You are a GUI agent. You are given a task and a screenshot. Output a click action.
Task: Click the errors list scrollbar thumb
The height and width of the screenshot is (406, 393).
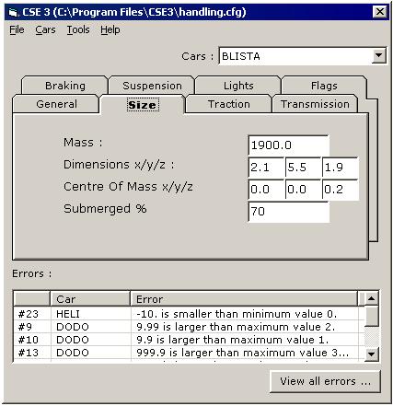click(372, 316)
